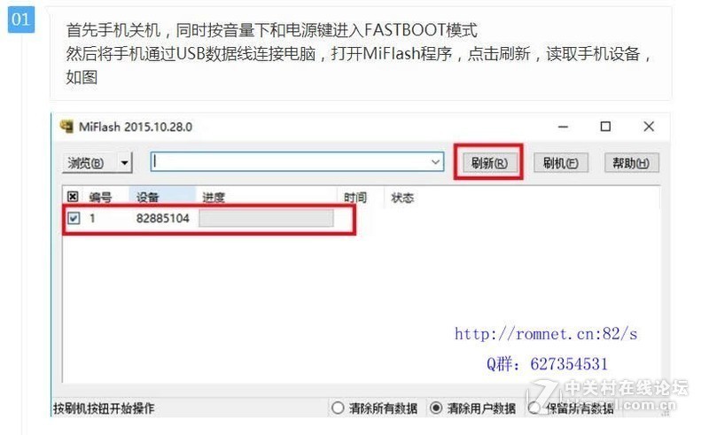
Task: Select the 清除所有数据 radio button
Action: pos(338,408)
